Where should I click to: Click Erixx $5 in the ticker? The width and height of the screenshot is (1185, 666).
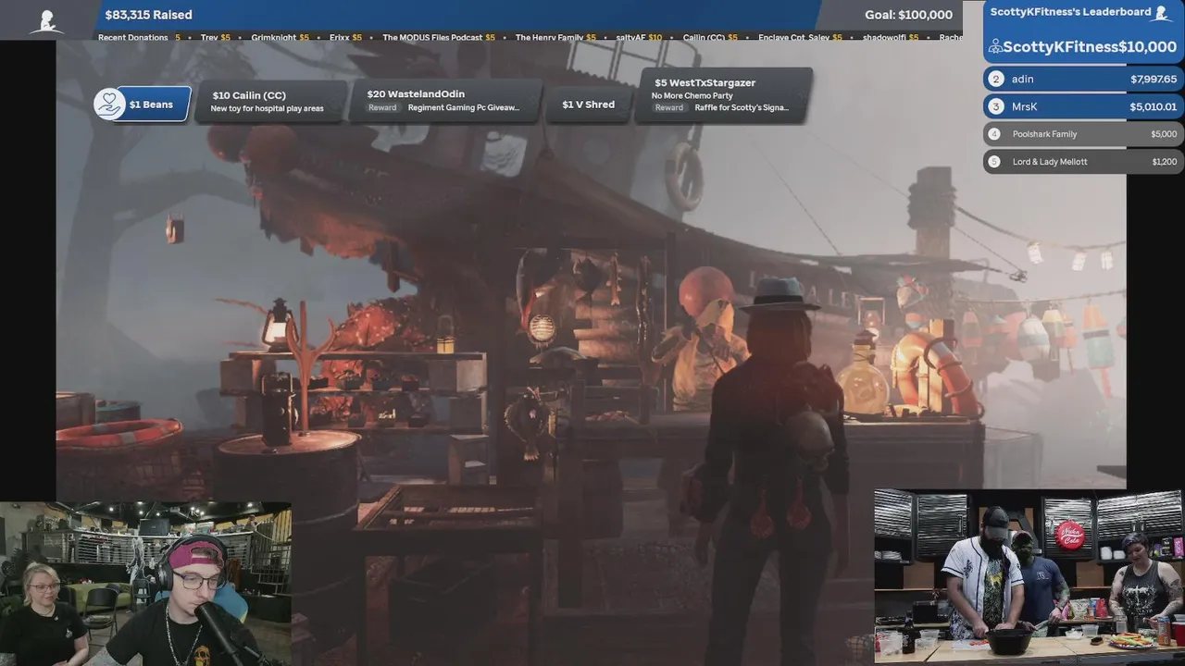pyautogui.click(x=346, y=38)
